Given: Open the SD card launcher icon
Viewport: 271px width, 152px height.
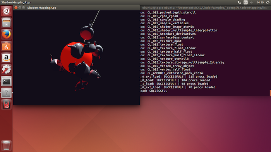Looking at the screenshot, I should (7, 105).
